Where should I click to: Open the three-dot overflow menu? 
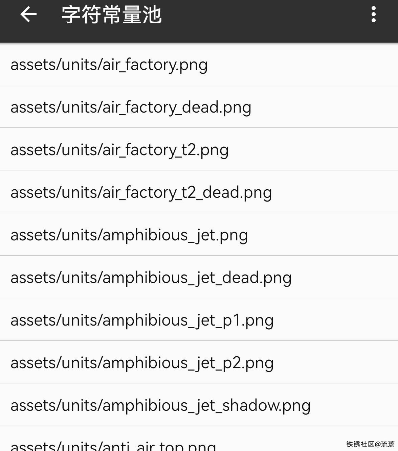373,15
